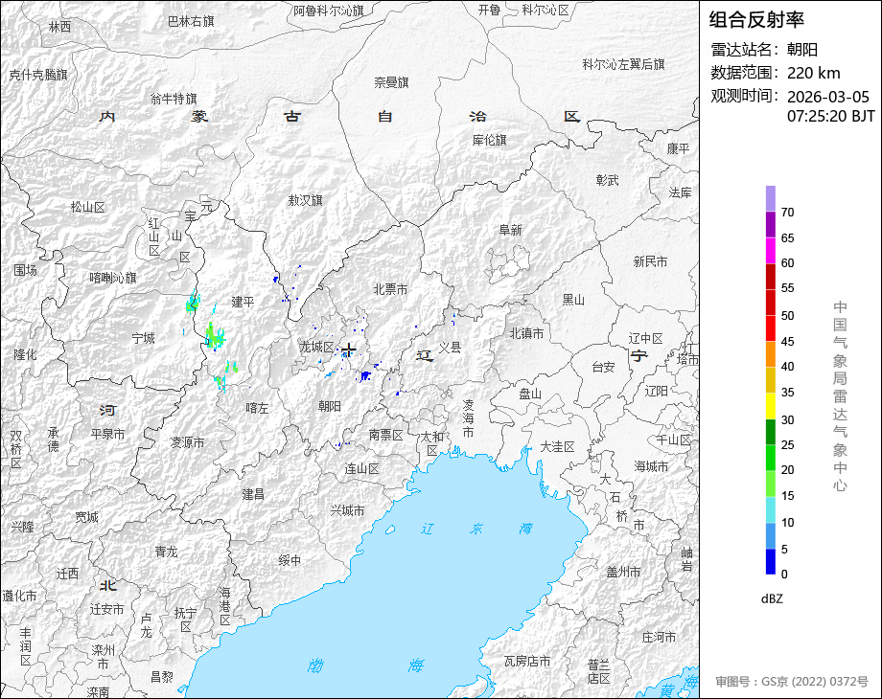Click the observation date 2026-03-05

828,97
